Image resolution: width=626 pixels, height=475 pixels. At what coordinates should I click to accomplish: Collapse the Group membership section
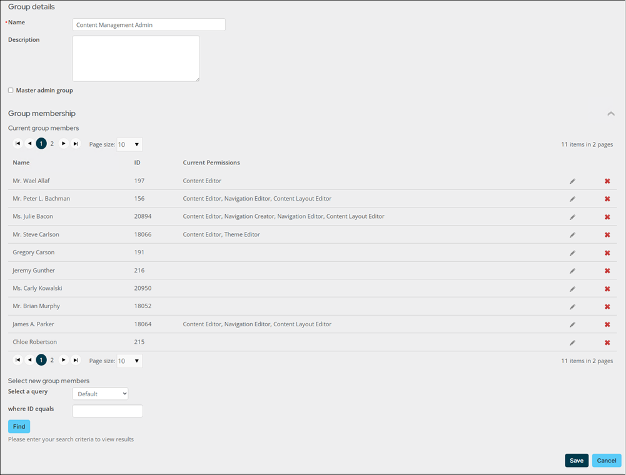[x=611, y=114]
